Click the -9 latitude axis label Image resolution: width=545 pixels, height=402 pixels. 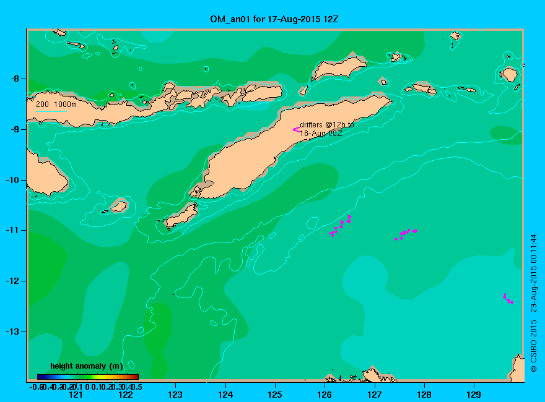click(15, 129)
